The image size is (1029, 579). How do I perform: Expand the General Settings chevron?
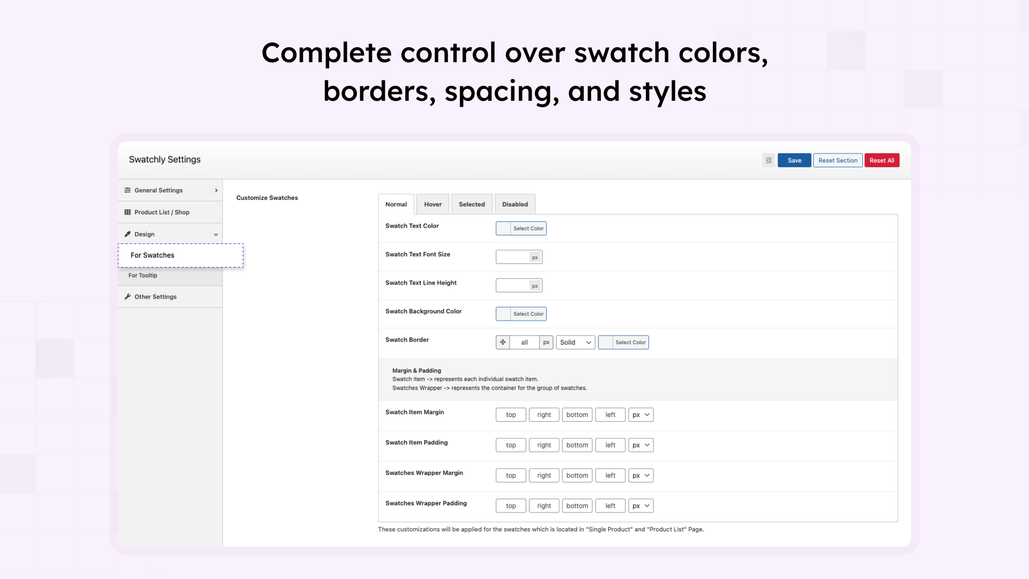click(215, 190)
